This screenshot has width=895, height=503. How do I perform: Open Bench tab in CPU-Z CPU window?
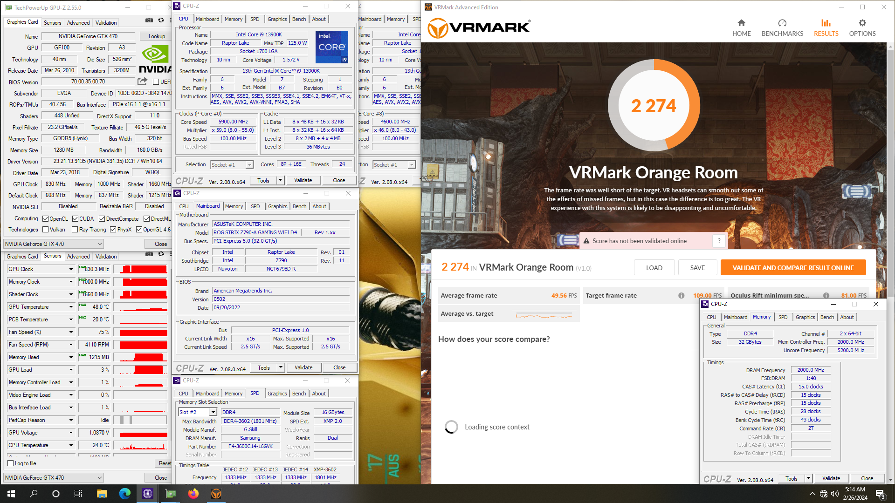coord(299,19)
